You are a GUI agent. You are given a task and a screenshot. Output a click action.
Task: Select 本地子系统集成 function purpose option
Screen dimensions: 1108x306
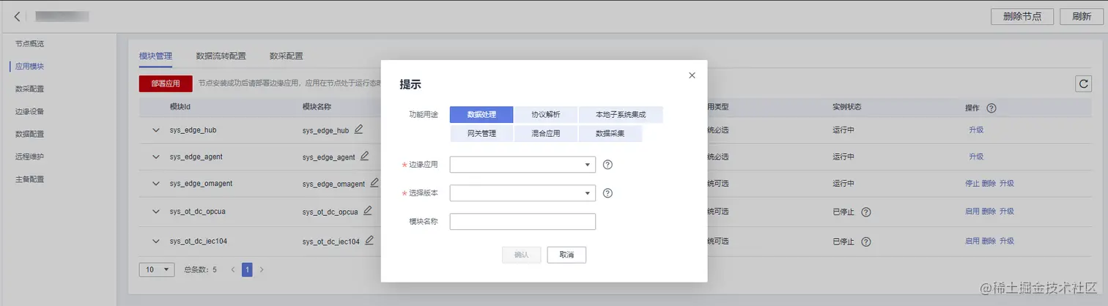(621, 115)
